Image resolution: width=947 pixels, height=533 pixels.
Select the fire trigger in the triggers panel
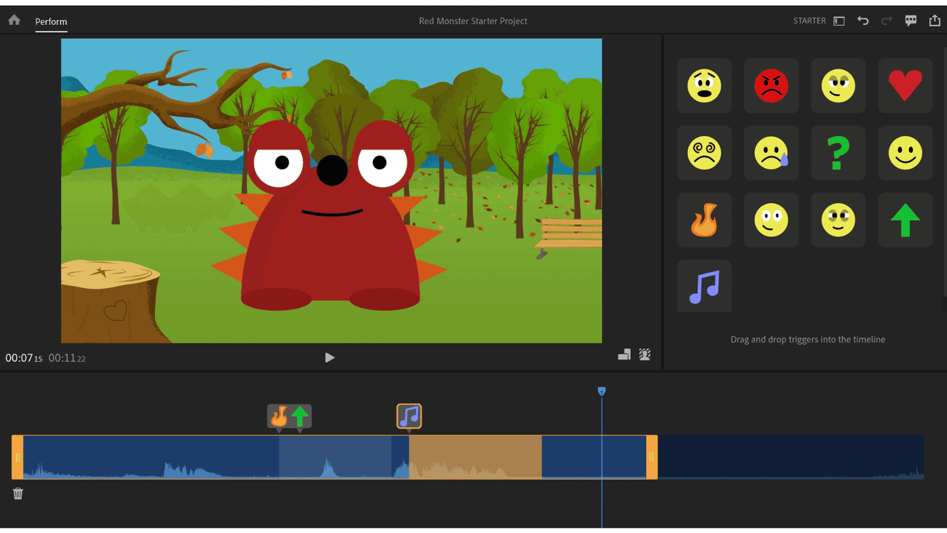(704, 220)
